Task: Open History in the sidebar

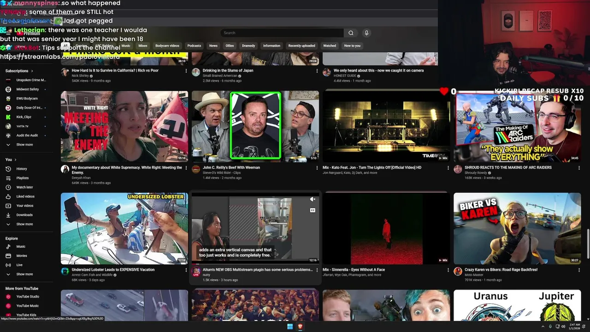Action: click(x=22, y=169)
